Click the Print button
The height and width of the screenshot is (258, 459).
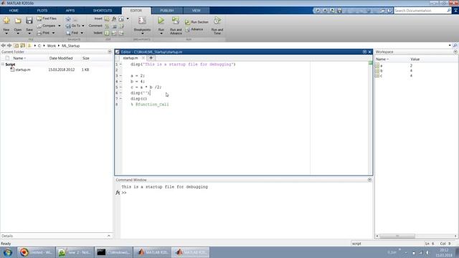pos(43,33)
